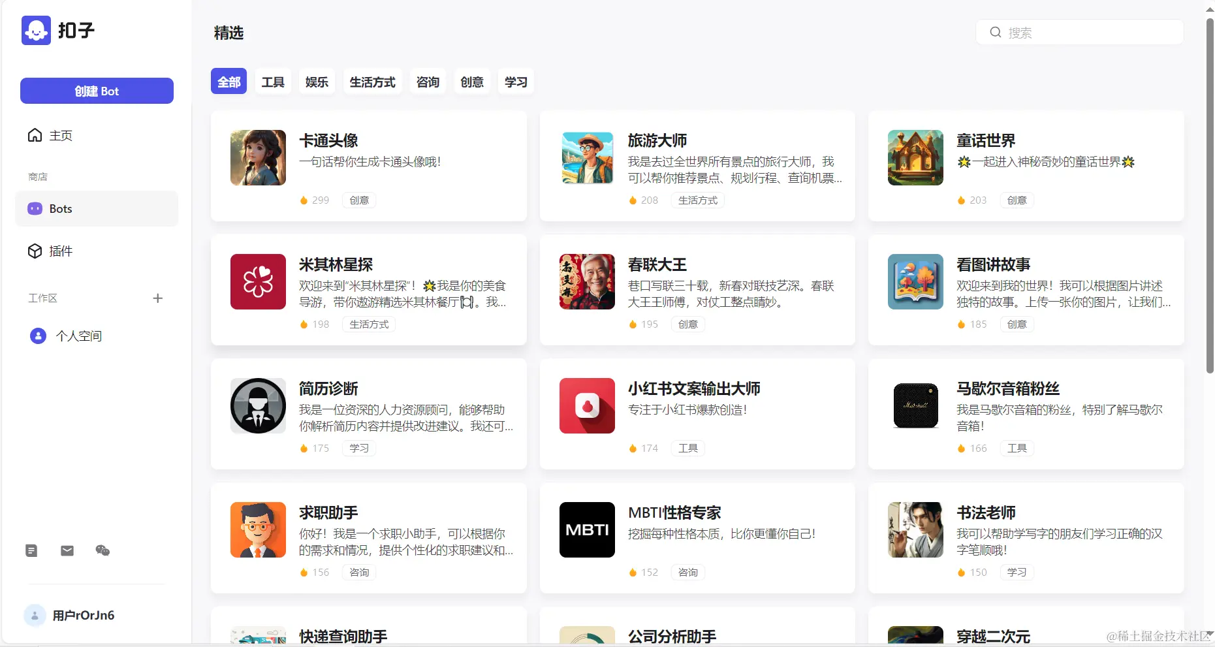
Task: Click the 一句话帮你生成卡通头像哦! description text
Action: [370, 162]
